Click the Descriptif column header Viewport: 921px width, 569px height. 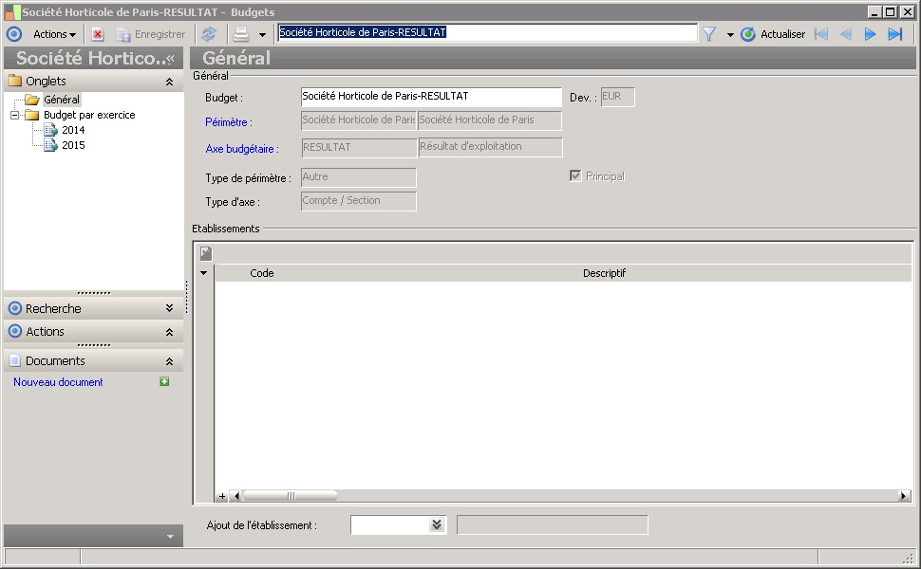604,273
